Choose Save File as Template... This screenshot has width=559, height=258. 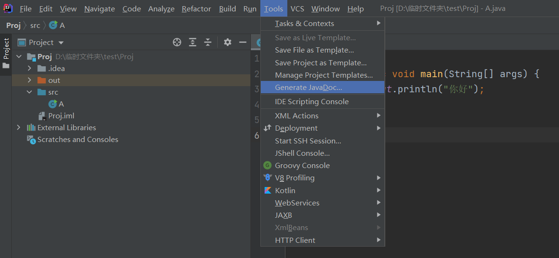click(323, 50)
